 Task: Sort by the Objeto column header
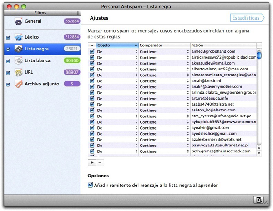[x=117, y=45]
